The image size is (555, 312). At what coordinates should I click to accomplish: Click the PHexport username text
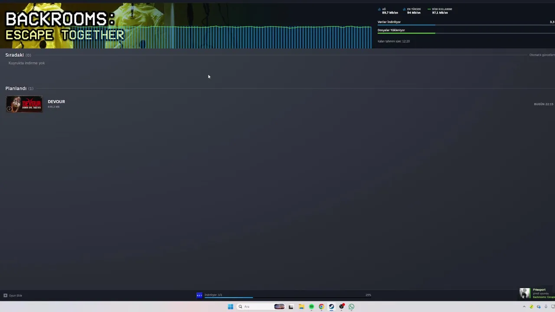coord(539,289)
